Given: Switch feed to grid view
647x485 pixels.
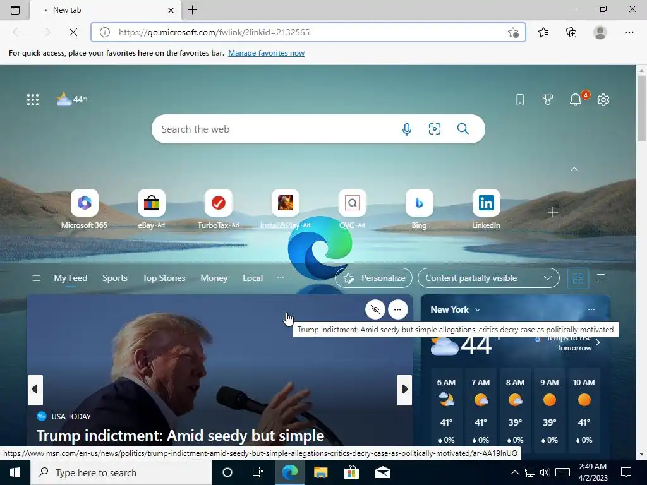Looking at the screenshot, I should click(x=578, y=278).
